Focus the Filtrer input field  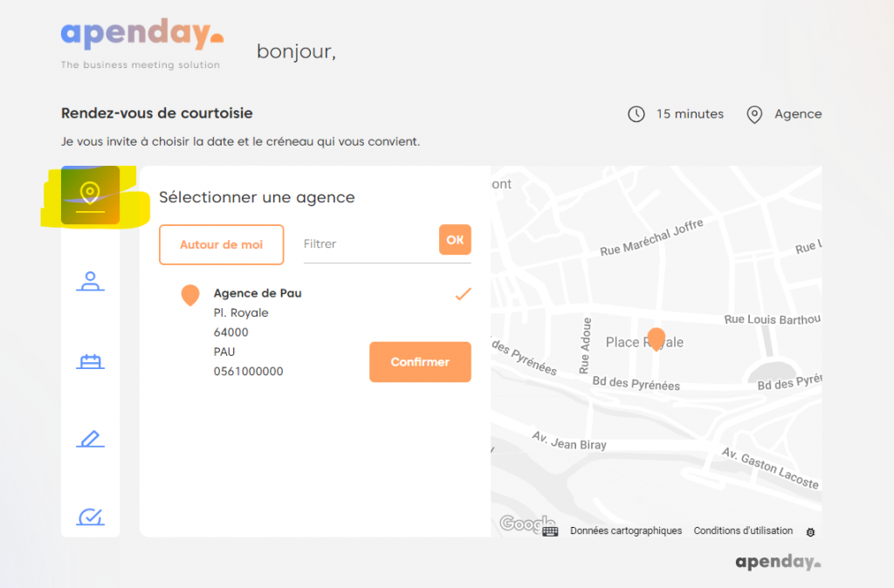coord(367,244)
